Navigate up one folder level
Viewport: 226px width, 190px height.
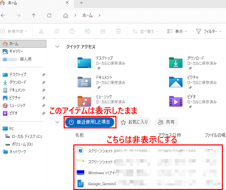point(34,15)
